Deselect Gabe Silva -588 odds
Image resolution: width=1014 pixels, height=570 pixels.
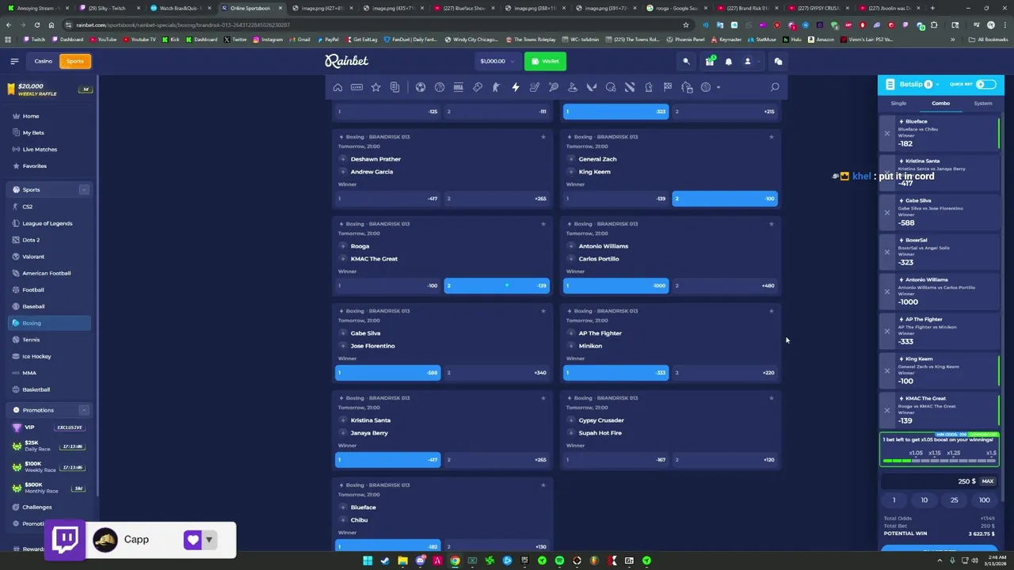[387, 373]
